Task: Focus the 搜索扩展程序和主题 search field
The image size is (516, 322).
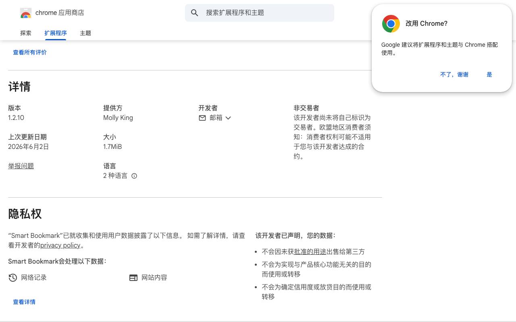Action: (x=260, y=13)
